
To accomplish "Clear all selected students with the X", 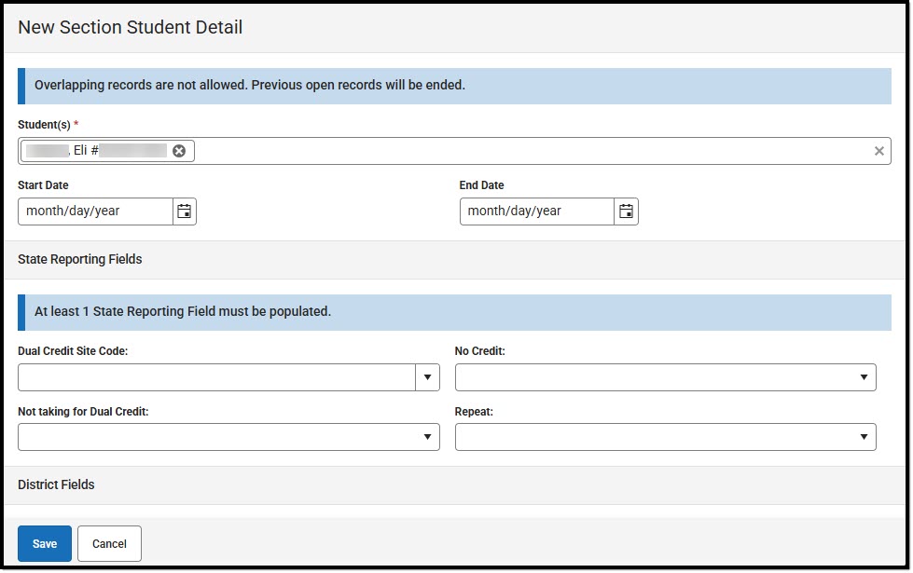I will 878,150.
